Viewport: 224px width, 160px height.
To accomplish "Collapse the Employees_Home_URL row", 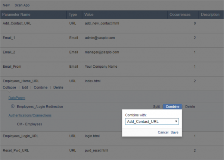I will [9, 87].
